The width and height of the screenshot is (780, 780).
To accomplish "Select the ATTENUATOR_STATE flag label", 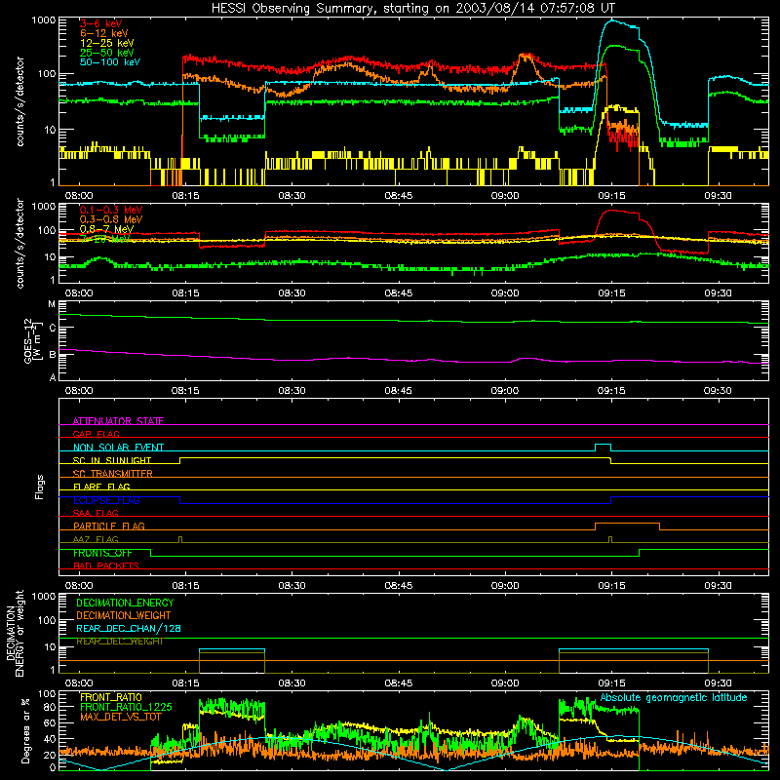I will (118, 421).
